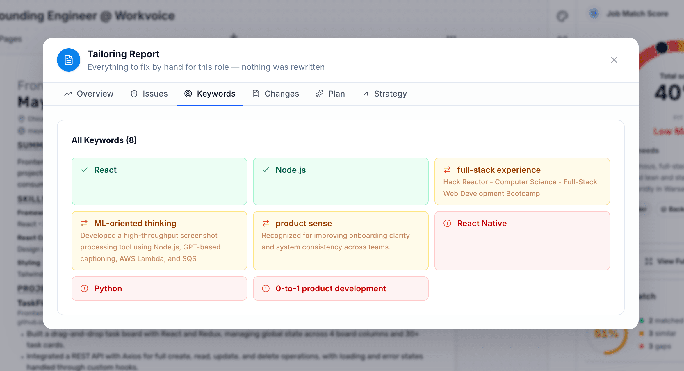Viewport: 684px width, 371px height.
Task: Click the Job Match Score label in background
Action: (637, 14)
